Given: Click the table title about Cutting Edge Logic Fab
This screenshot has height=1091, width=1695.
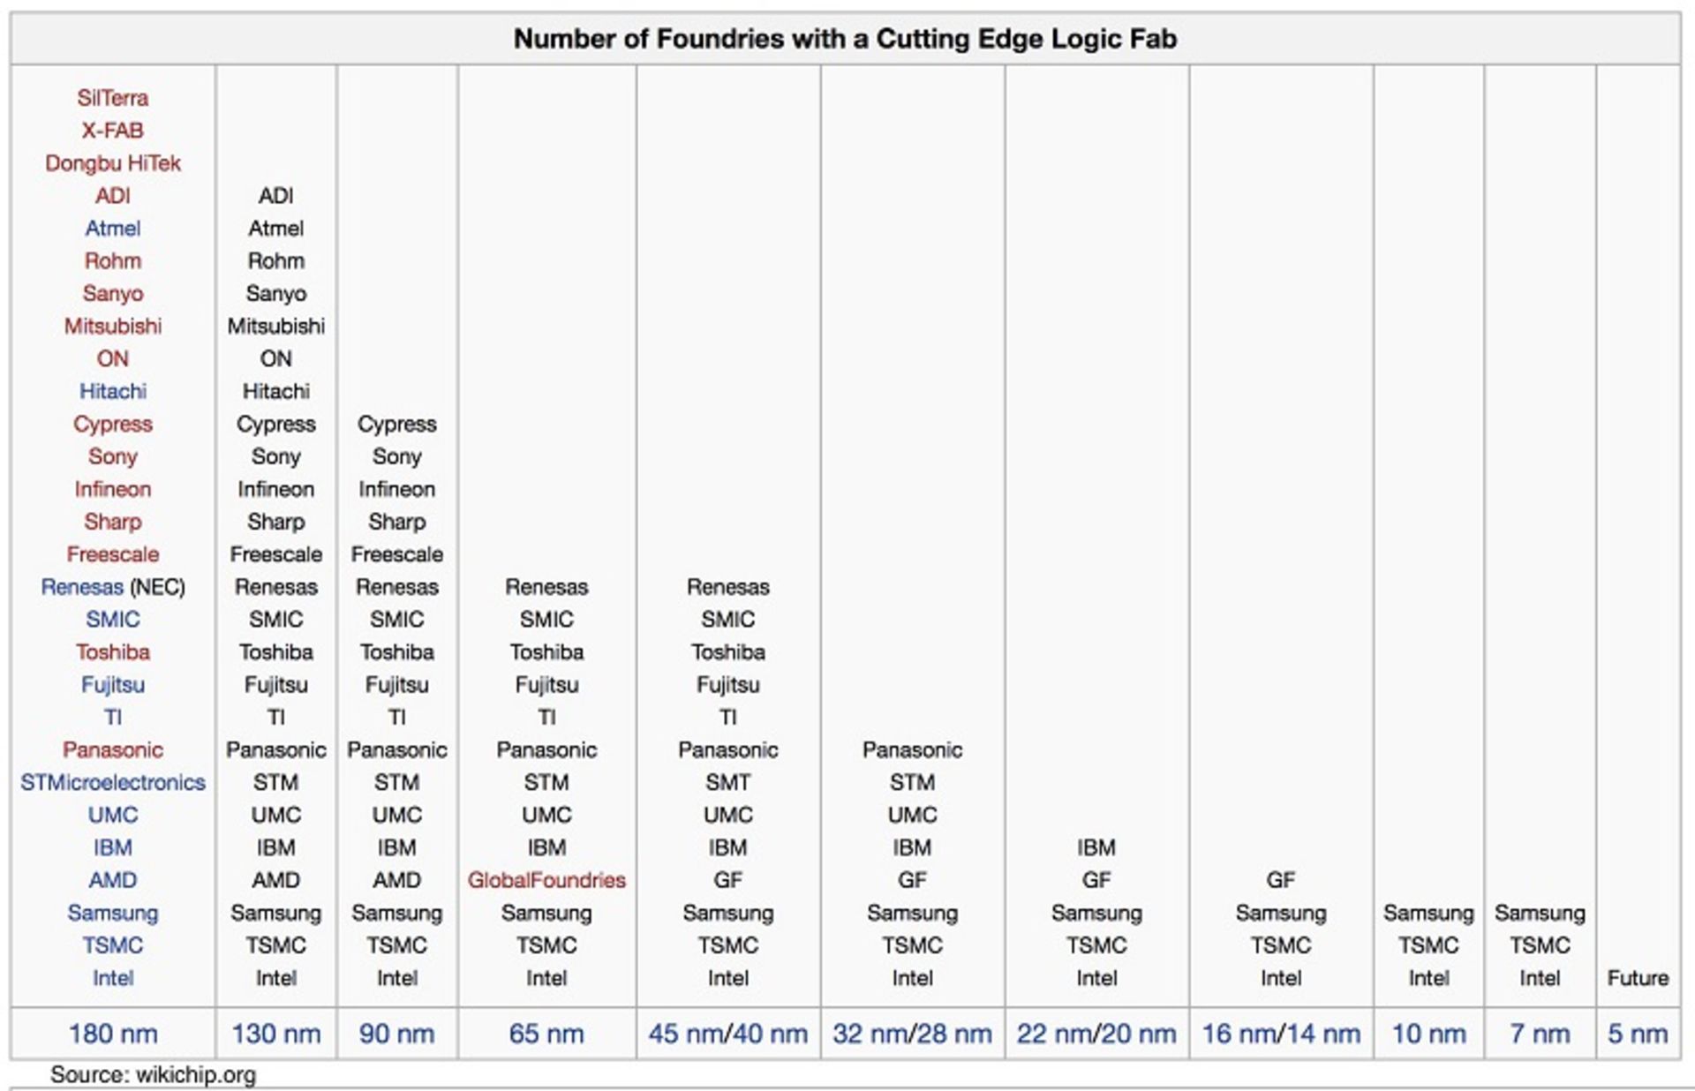Looking at the screenshot, I should (845, 39).
